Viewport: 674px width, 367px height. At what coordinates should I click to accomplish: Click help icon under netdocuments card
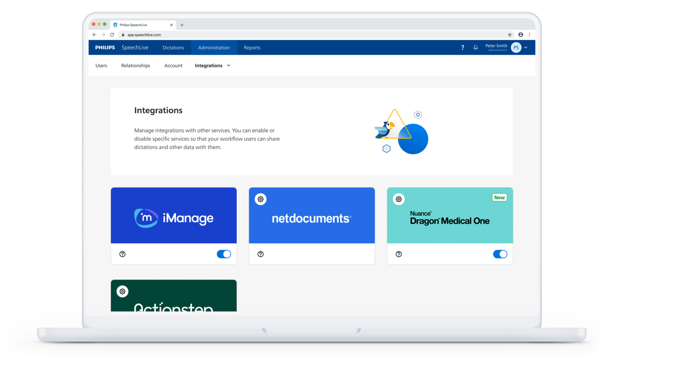click(261, 254)
